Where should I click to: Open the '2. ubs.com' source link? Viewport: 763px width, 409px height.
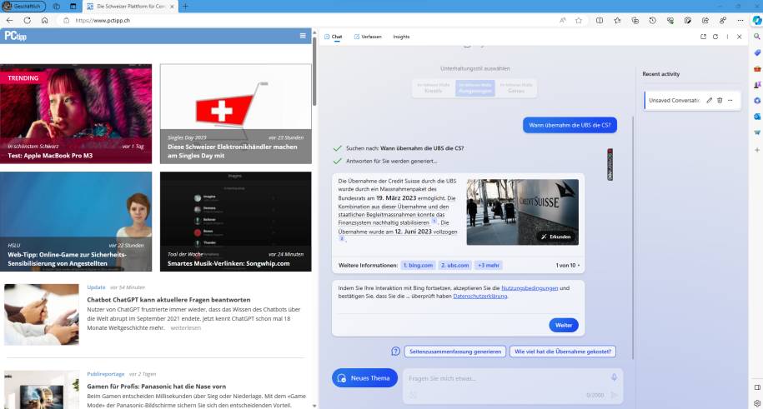455,265
